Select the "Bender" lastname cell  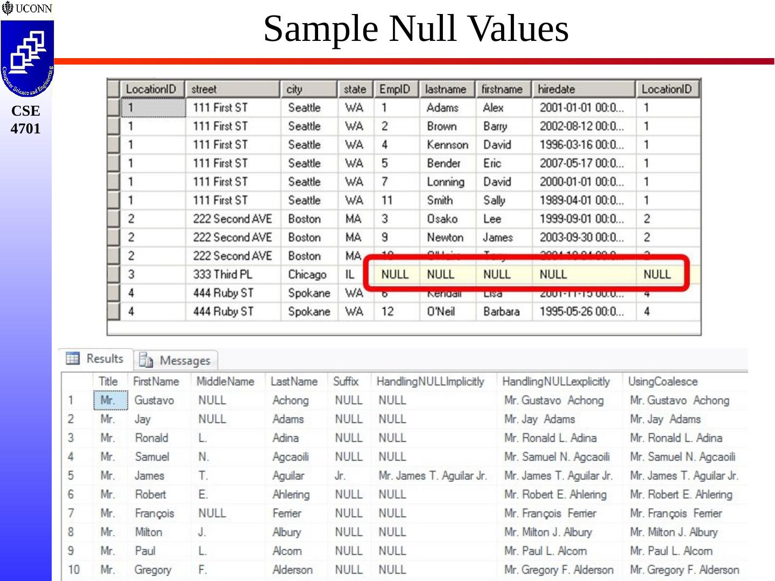447,164
